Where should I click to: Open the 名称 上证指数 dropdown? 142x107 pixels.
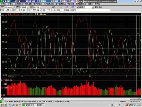click(28, 7)
